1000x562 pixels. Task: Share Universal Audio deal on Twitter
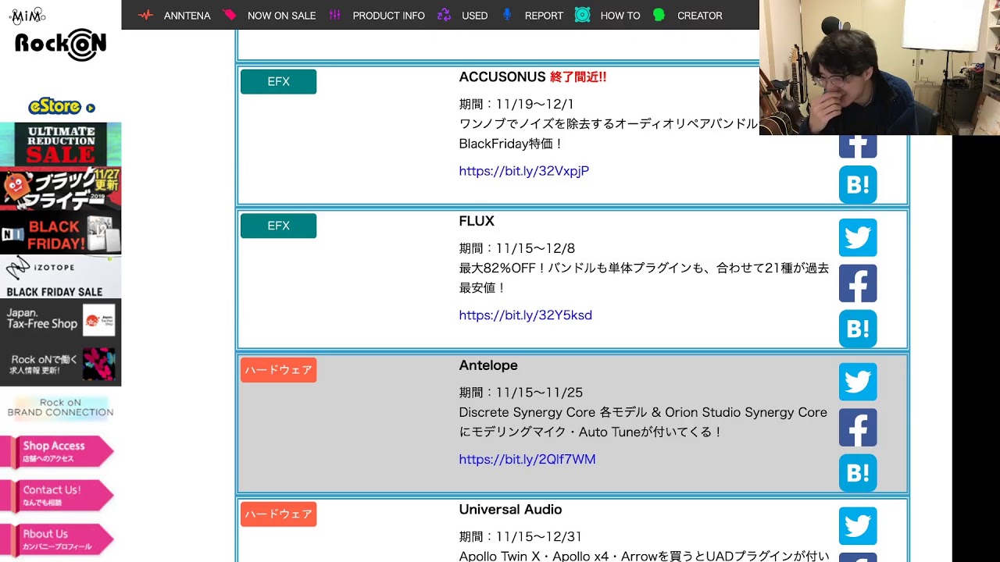tap(858, 526)
